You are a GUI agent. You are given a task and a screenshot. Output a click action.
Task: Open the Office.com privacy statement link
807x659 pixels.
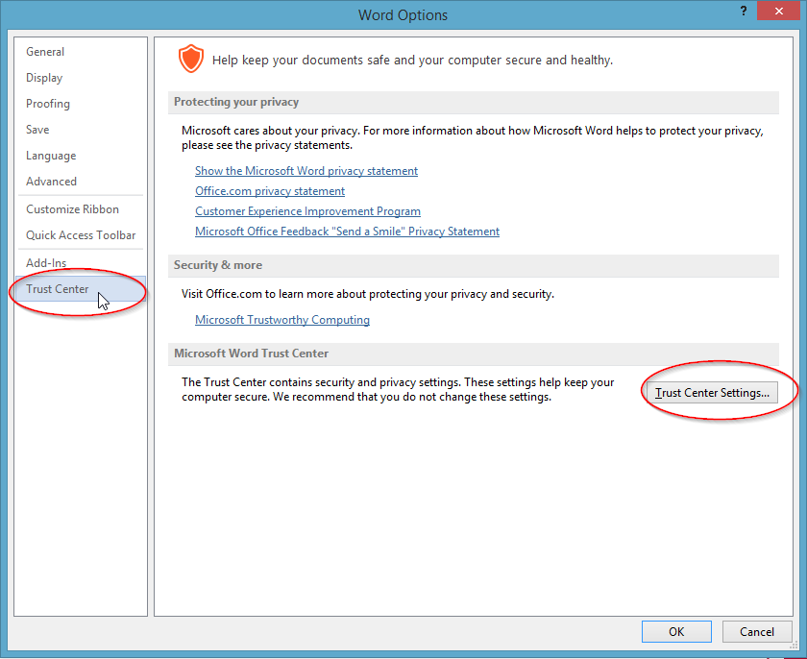pos(270,191)
